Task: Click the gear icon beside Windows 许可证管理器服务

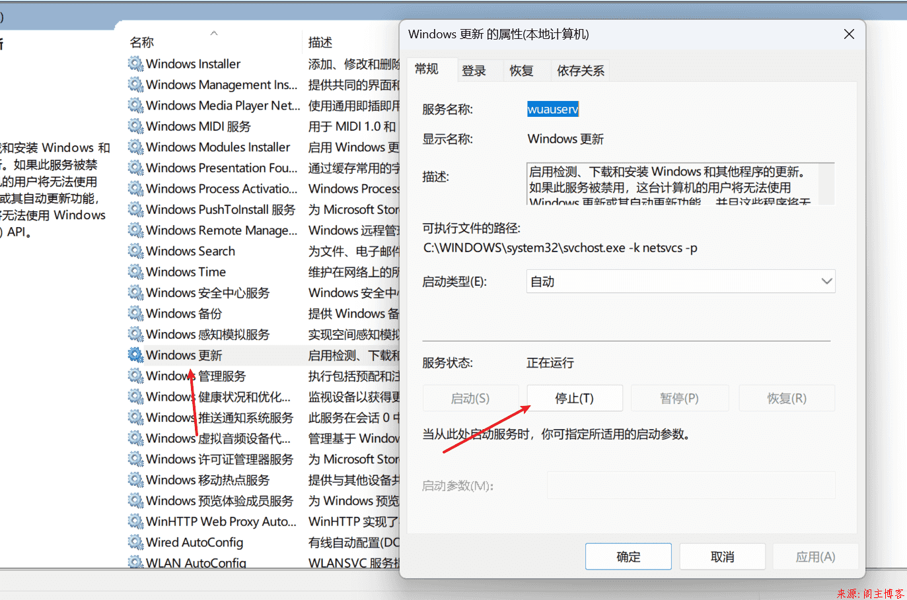Action: point(135,459)
